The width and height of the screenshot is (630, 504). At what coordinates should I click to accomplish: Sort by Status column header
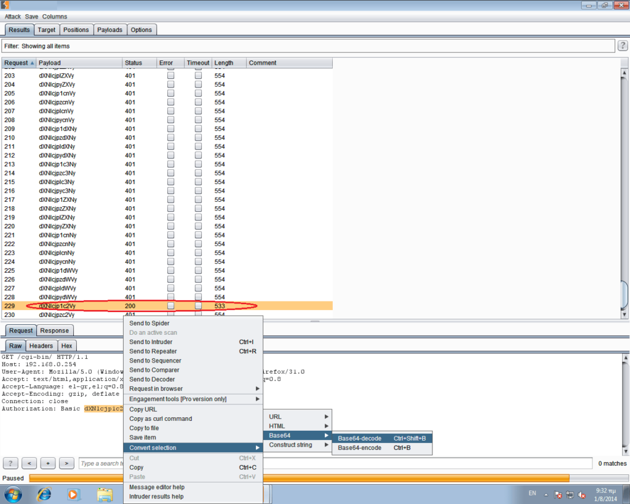click(139, 63)
